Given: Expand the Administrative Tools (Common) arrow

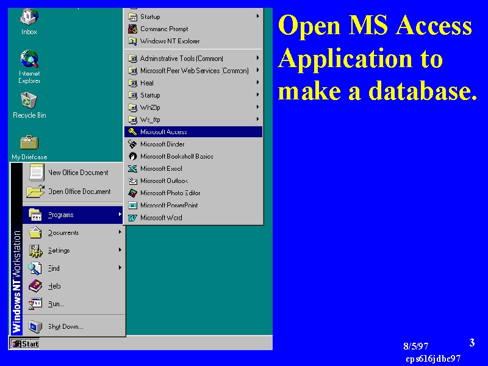Looking at the screenshot, I should [x=257, y=57].
